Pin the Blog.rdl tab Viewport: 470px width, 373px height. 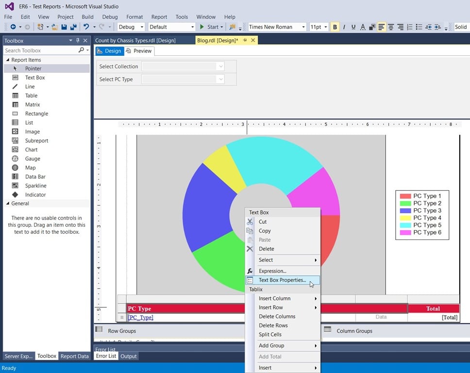[x=245, y=40]
